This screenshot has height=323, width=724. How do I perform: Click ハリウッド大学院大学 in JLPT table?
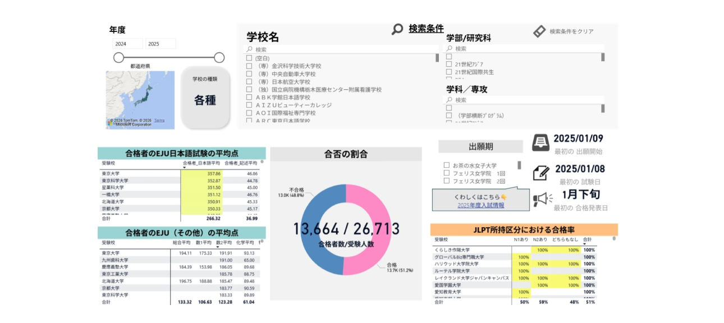click(457, 264)
